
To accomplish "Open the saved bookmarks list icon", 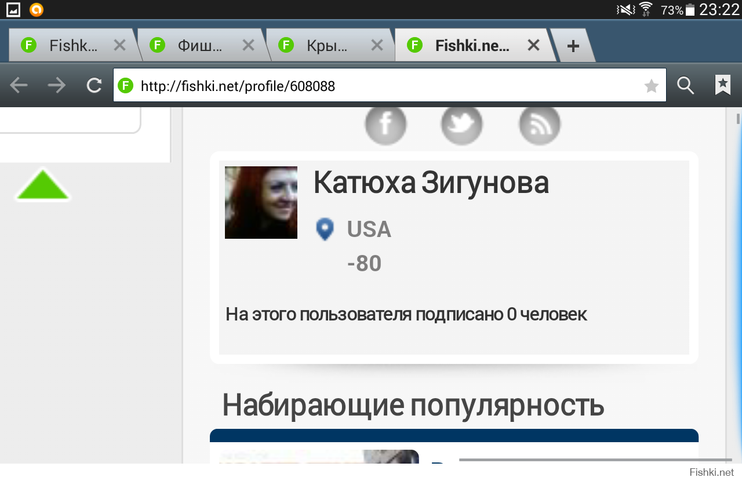I will 723,85.
